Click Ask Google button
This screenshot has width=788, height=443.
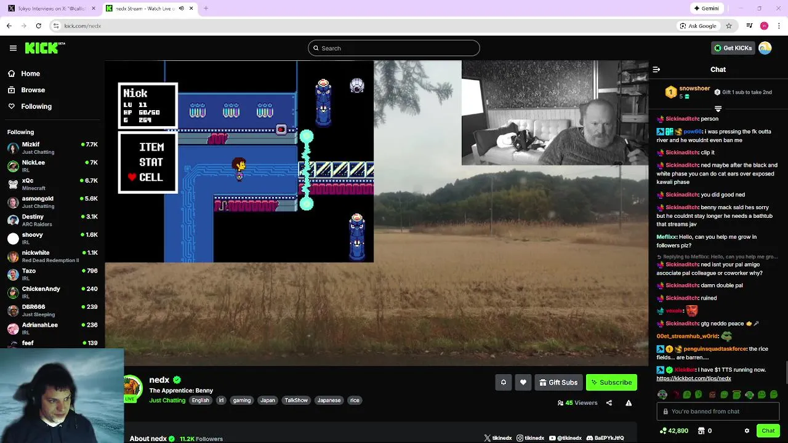click(x=698, y=26)
